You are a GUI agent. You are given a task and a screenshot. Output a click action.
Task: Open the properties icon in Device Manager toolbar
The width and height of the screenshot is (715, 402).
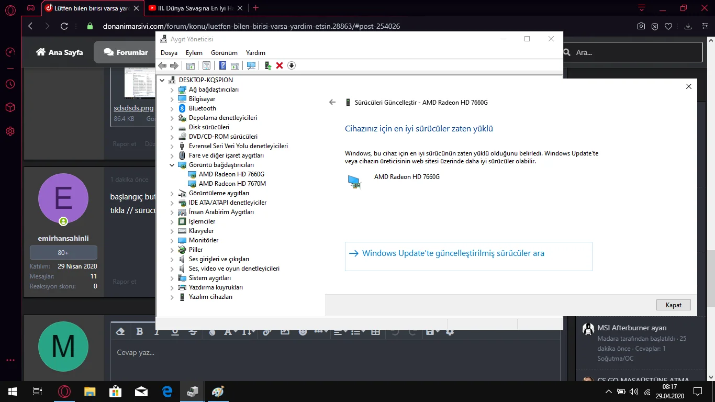206,65
